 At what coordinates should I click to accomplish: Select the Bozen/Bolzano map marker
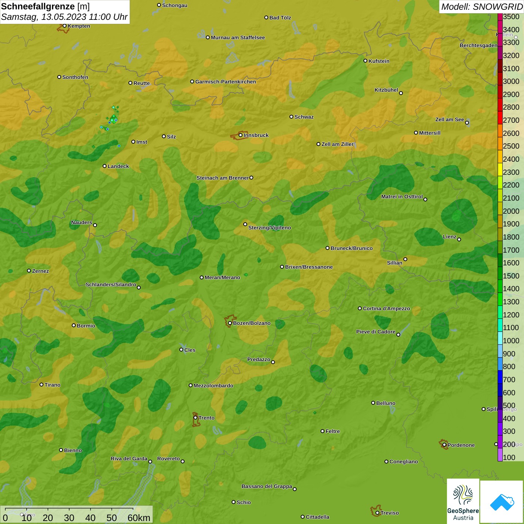click(230, 323)
